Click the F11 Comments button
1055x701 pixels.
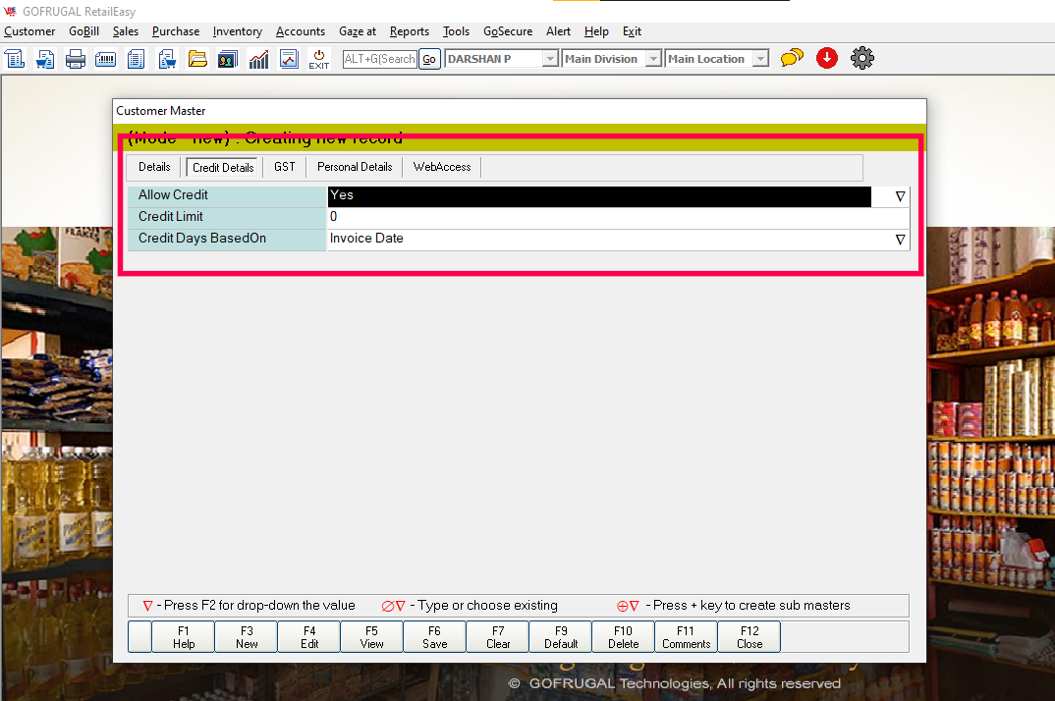[x=687, y=637]
